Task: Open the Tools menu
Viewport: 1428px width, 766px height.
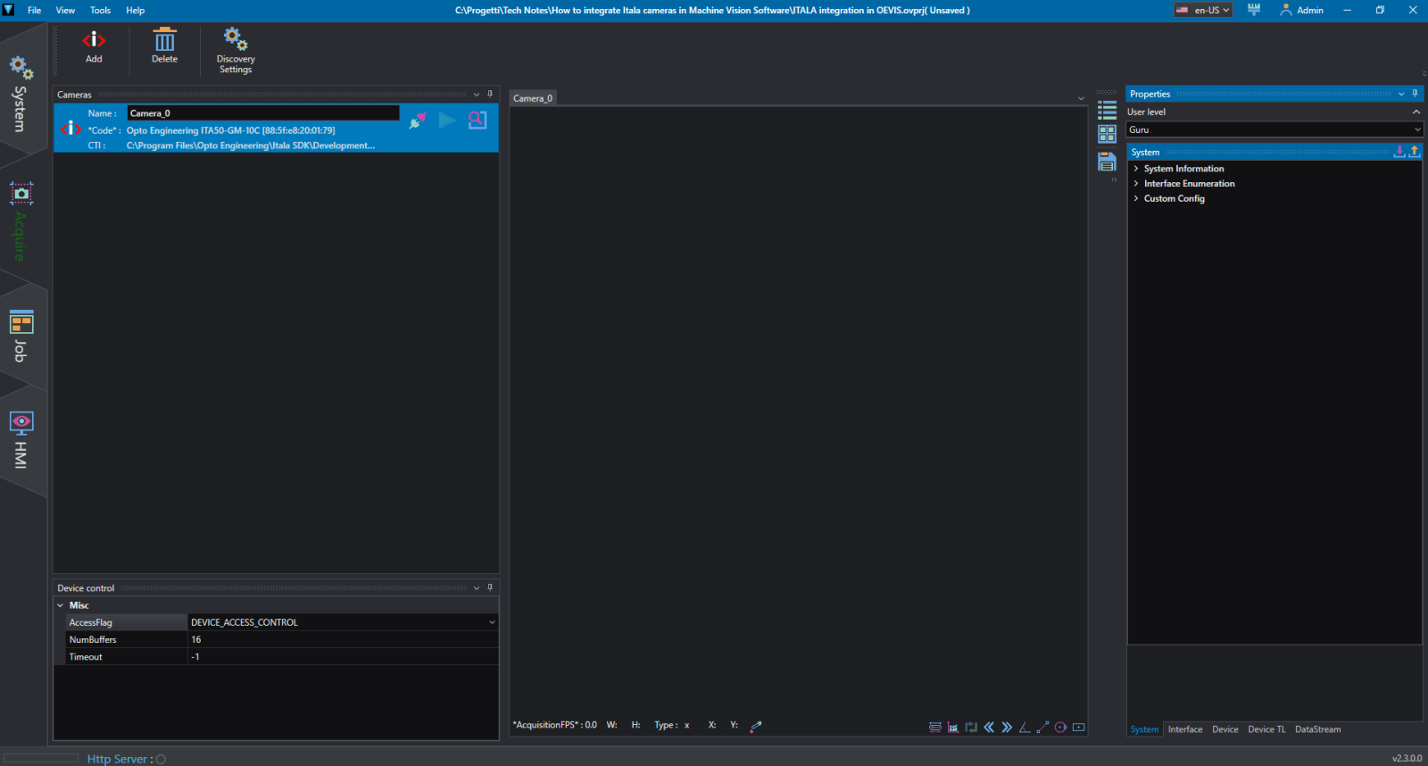Action: coord(100,10)
